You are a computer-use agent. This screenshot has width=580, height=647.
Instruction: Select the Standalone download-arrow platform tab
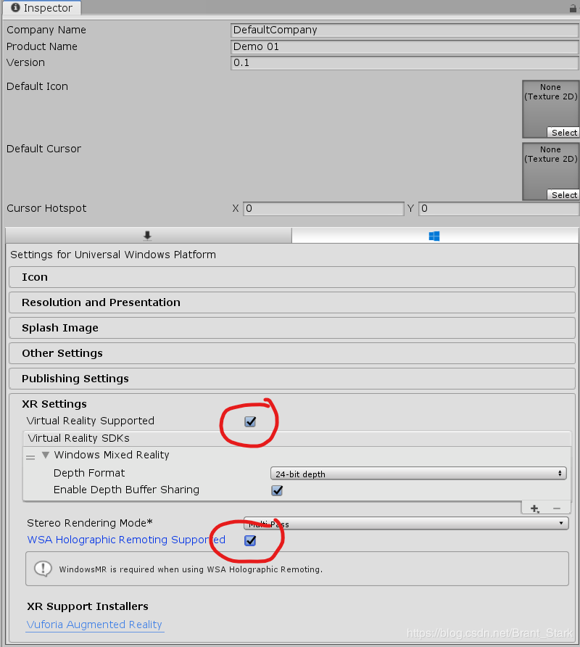pyautogui.click(x=148, y=236)
